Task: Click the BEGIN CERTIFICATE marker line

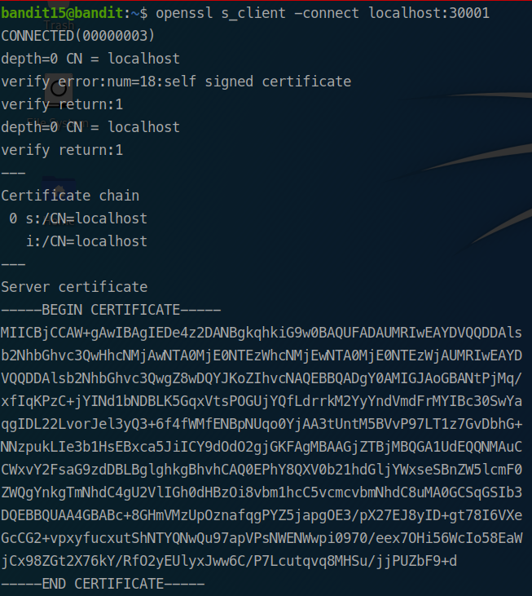Action: pyautogui.click(x=111, y=310)
